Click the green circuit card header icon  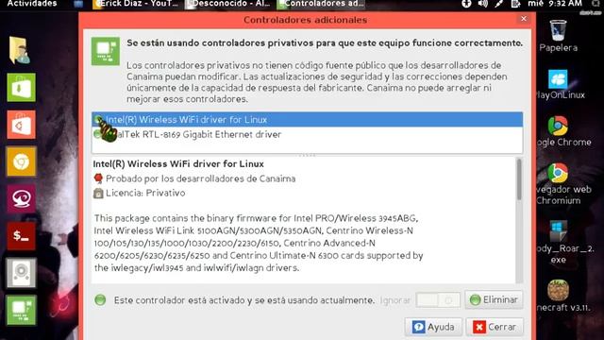[x=106, y=51]
